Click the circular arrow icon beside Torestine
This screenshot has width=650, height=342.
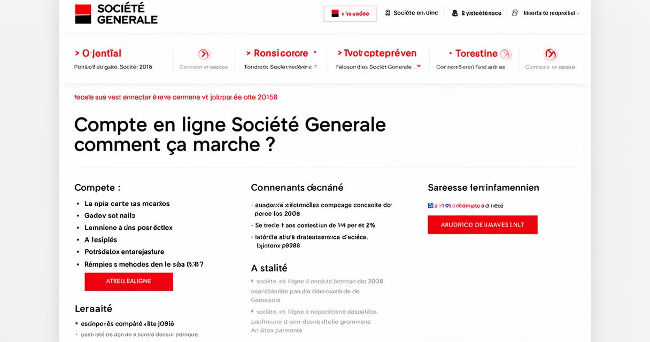[x=506, y=54]
